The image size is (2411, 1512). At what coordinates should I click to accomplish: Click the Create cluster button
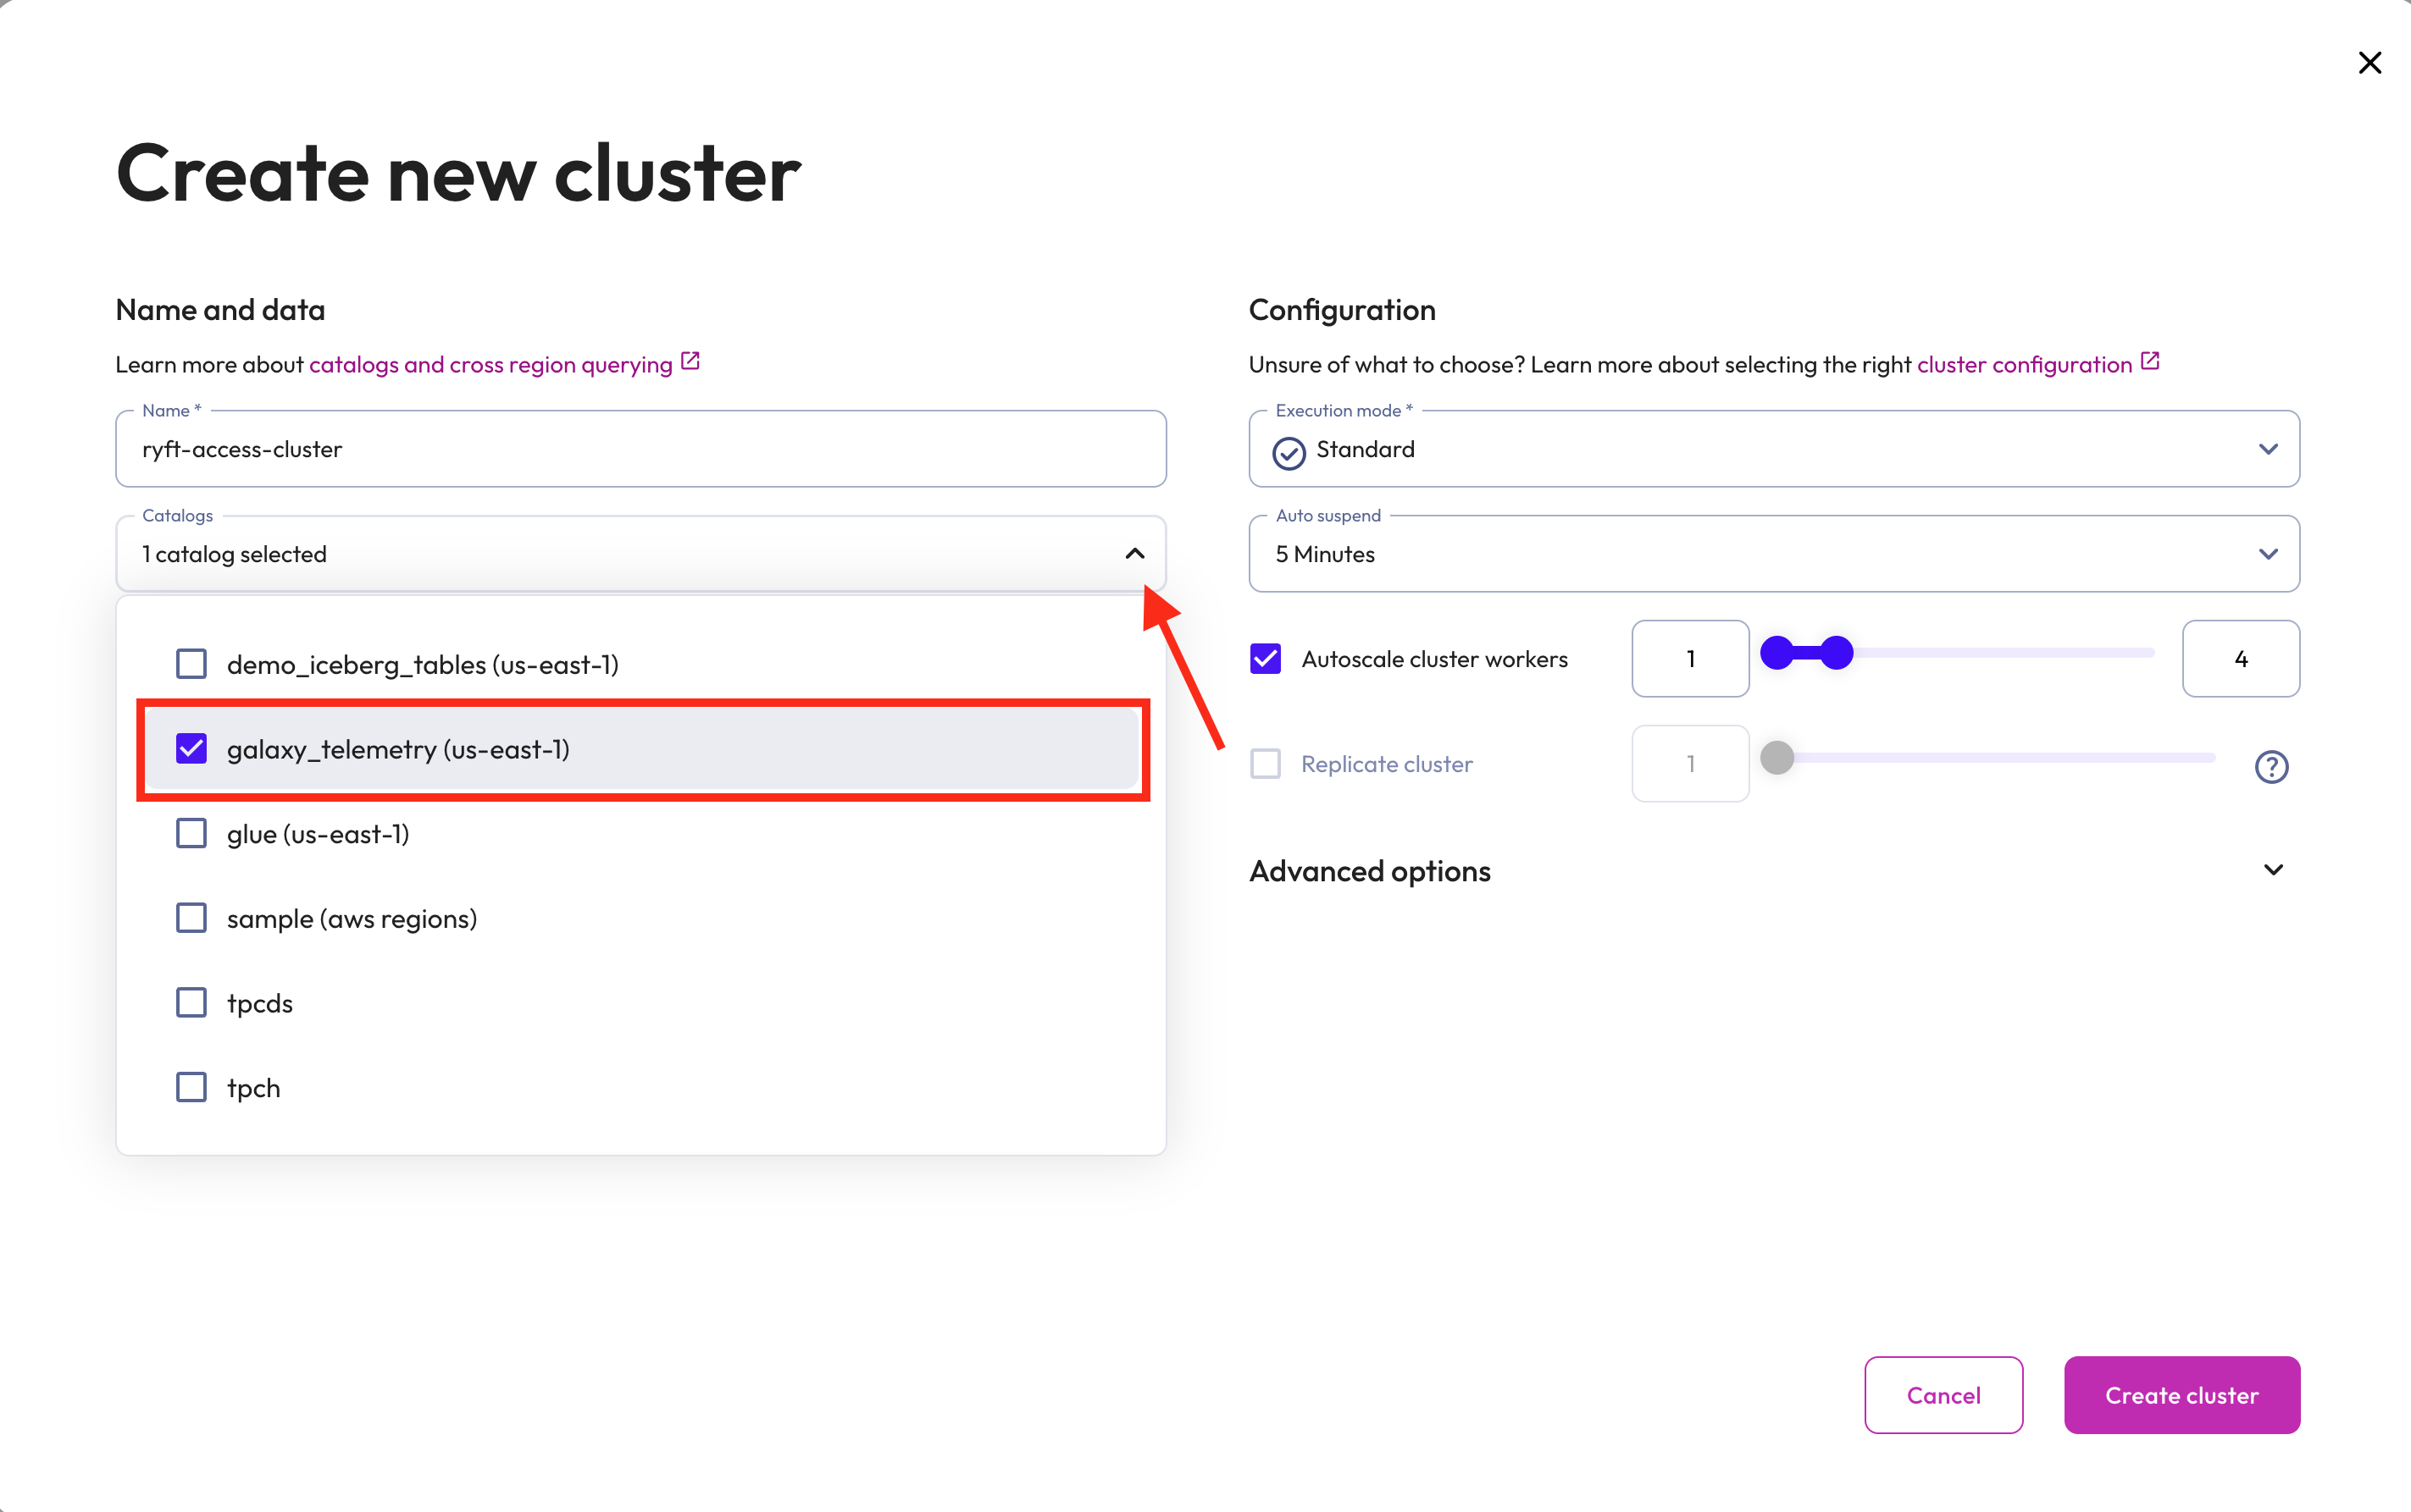click(2182, 1395)
